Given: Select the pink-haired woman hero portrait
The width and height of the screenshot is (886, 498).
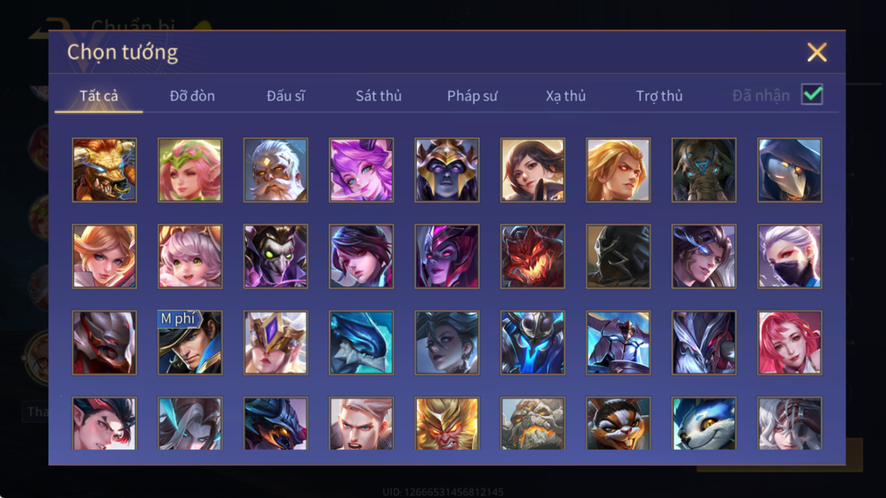Looking at the screenshot, I should 790,343.
